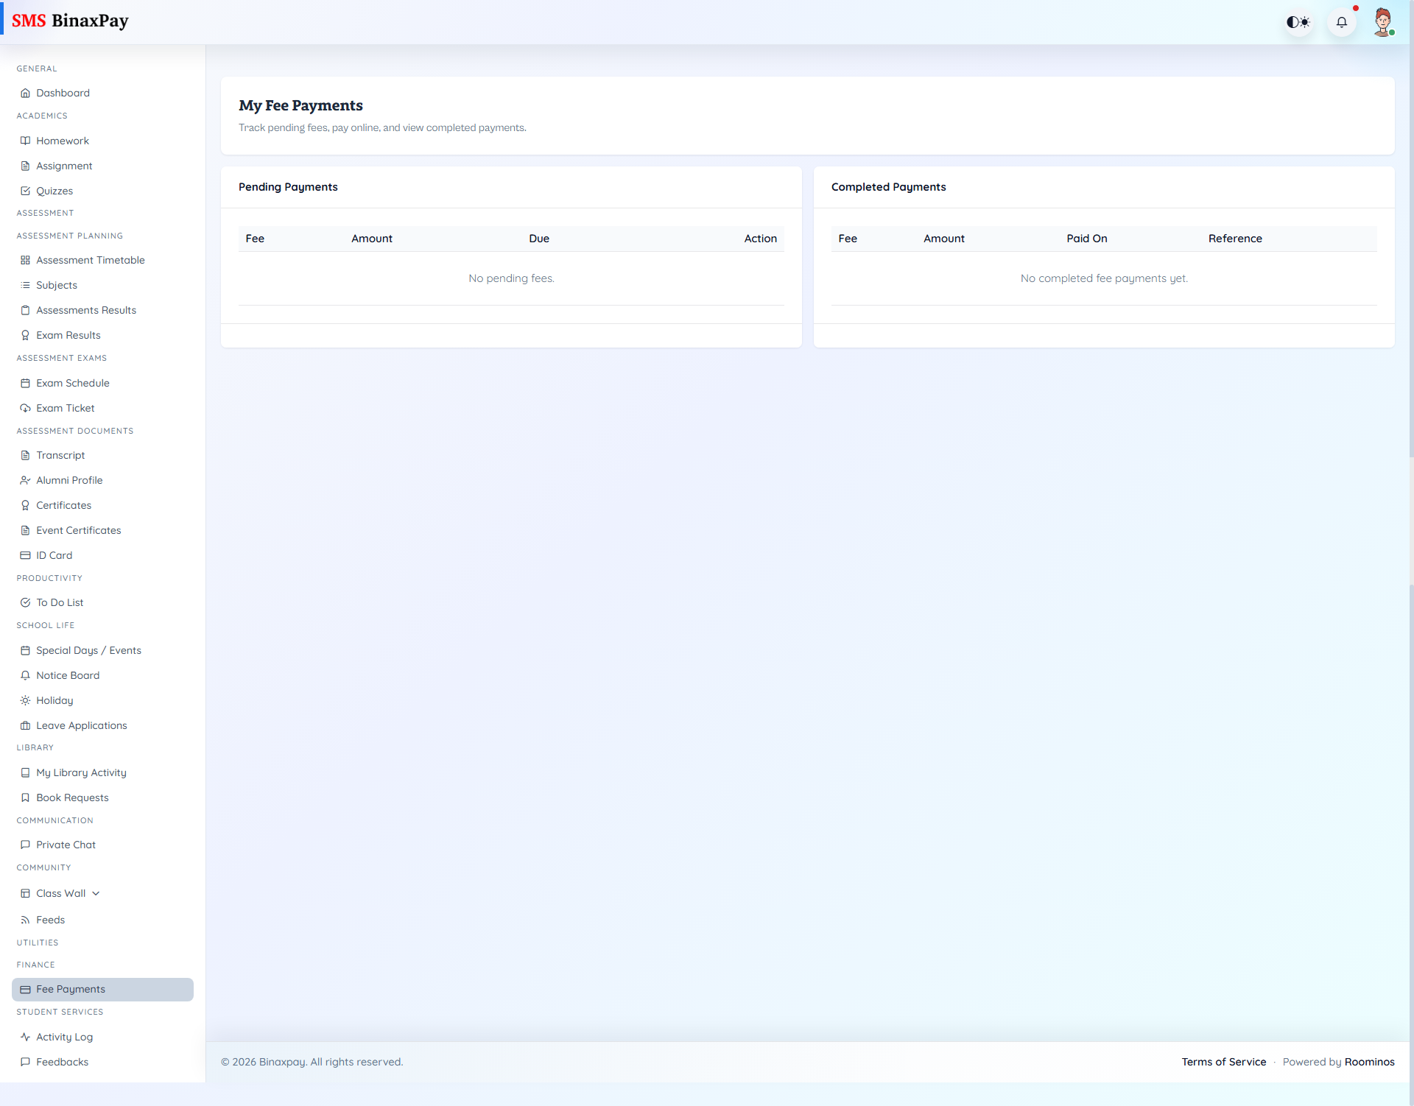Screen dimensions: 1414x1106
Task: Select the ID Card icon
Action: 25,555
